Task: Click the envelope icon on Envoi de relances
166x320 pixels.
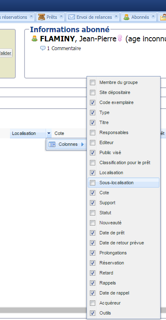Action: (71, 17)
